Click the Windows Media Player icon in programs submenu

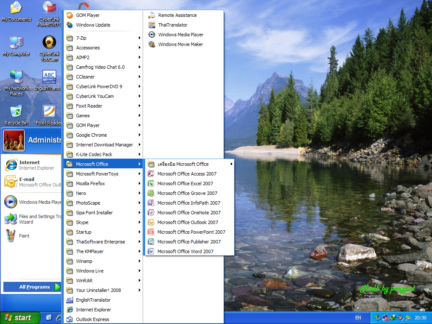click(152, 35)
